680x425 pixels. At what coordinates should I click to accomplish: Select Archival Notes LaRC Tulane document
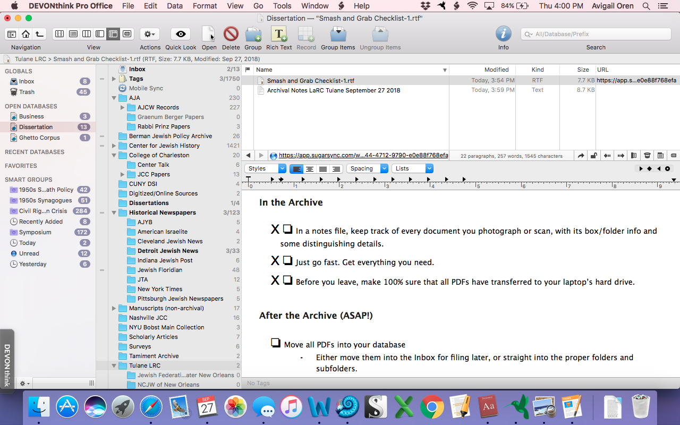click(x=334, y=90)
